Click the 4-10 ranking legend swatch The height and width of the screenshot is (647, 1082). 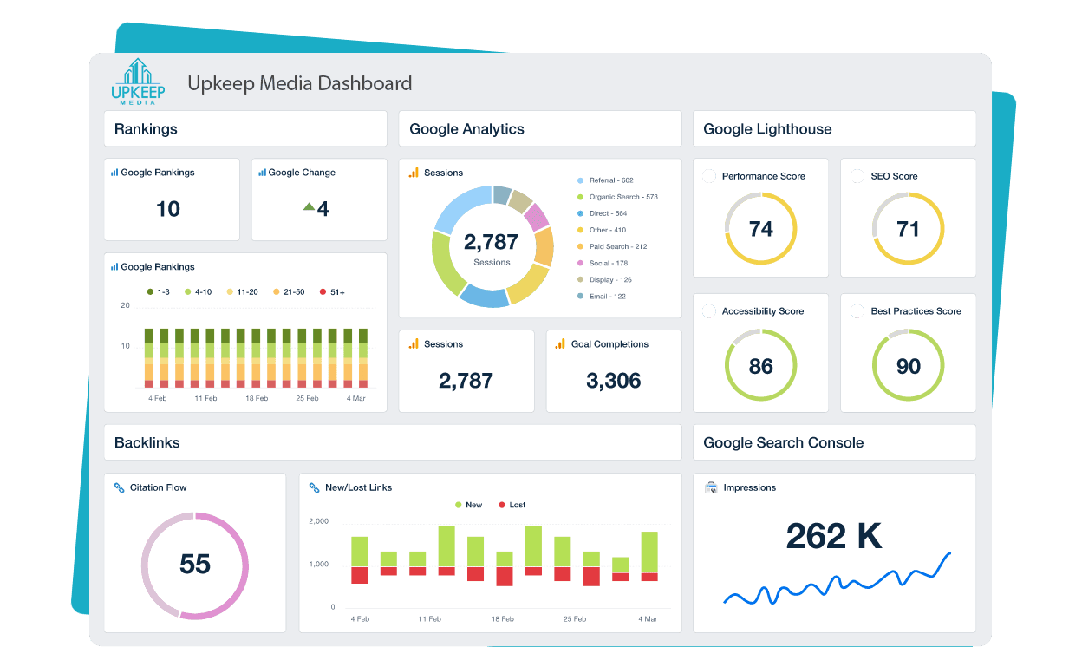coord(188,292)
